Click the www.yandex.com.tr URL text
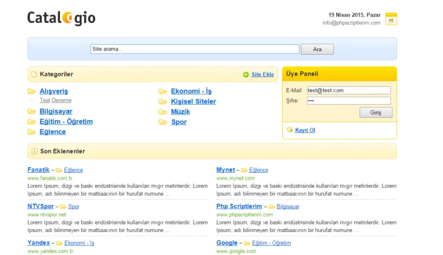Screen dimensions: 443x255 click(50, 251)
